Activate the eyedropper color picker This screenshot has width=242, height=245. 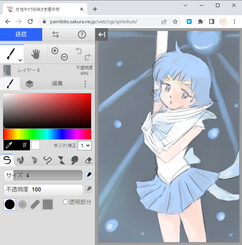9,145
